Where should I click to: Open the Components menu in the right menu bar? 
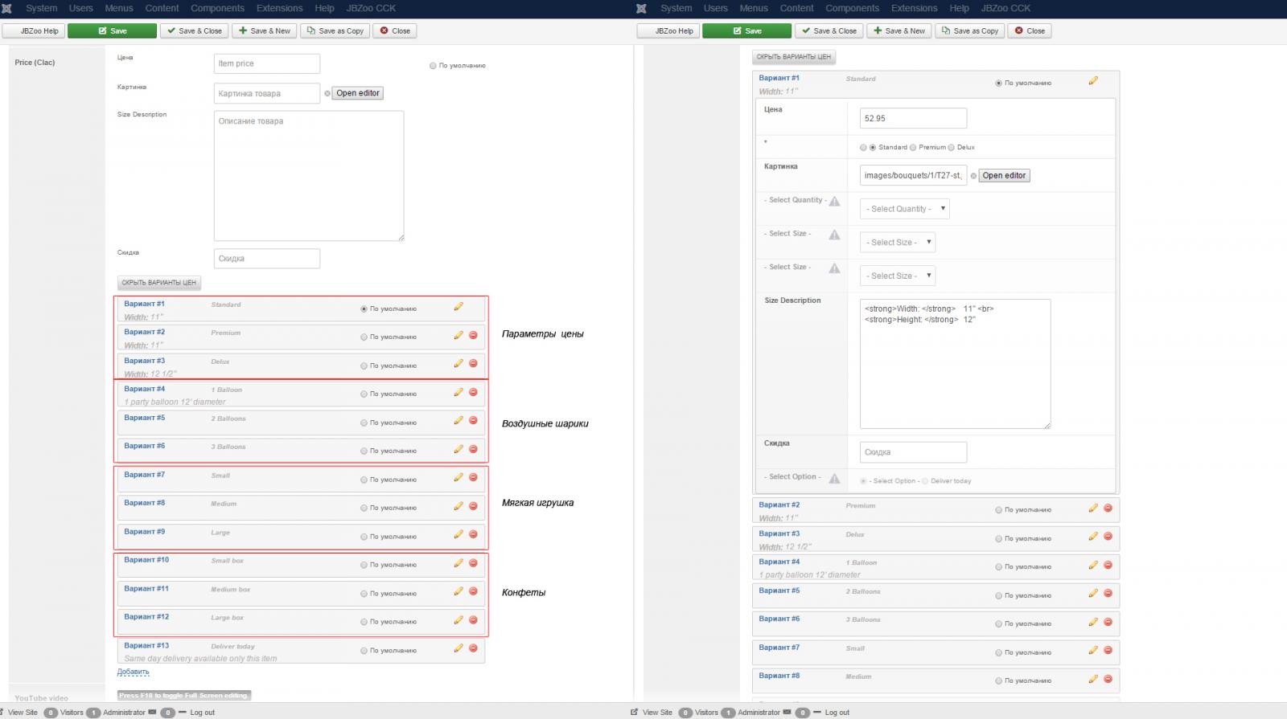tap(852, 8)
